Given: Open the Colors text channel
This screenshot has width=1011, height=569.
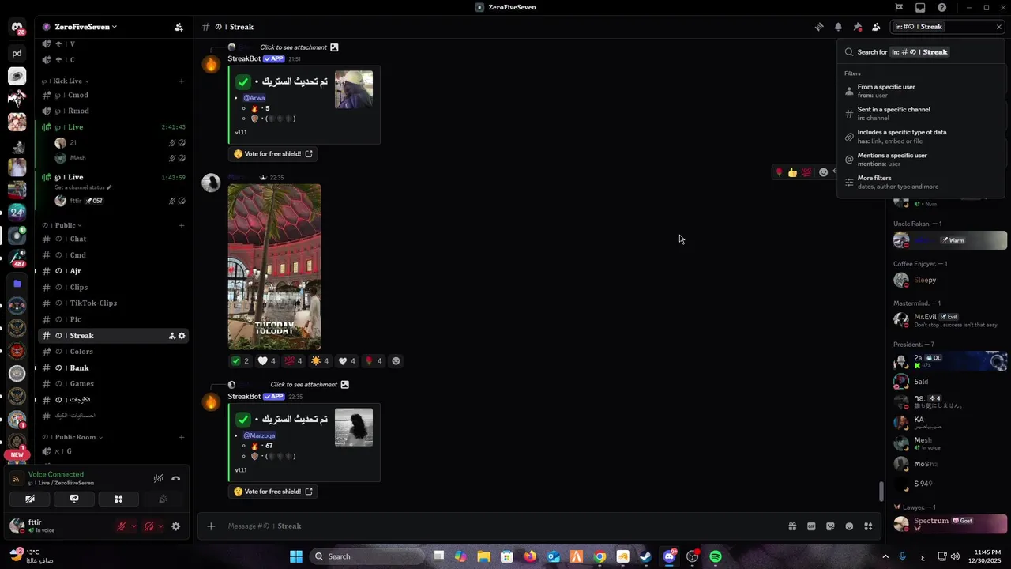Looking at the screenshot, I should [x=113, y=352].
